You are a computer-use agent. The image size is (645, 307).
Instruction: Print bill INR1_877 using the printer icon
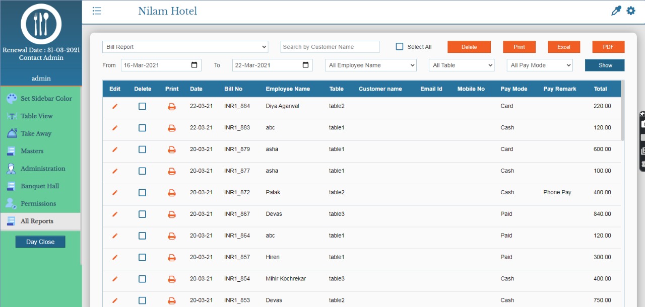[172, 171]
